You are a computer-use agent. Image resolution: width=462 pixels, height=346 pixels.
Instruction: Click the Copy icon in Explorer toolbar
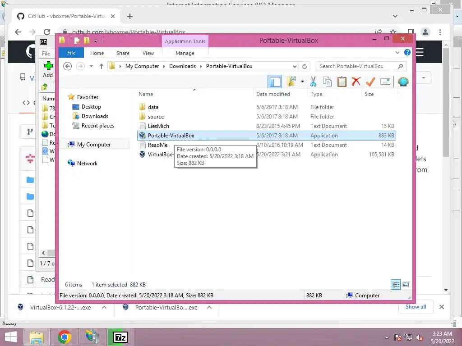point(328,82)
